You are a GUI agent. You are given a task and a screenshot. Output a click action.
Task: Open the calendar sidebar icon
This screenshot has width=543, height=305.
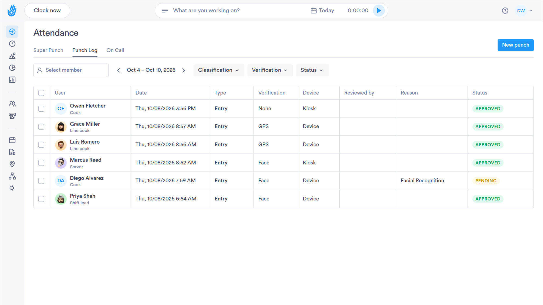[12, 140]
